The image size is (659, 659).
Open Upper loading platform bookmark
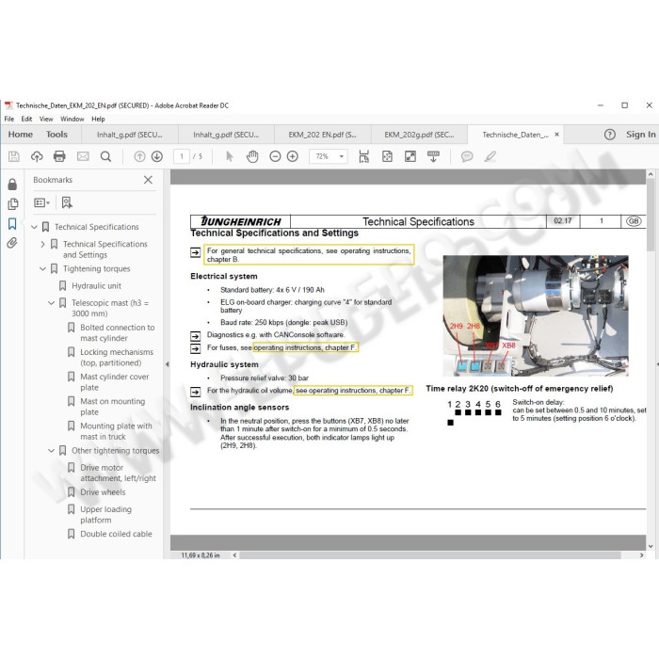tap(105, 515)
